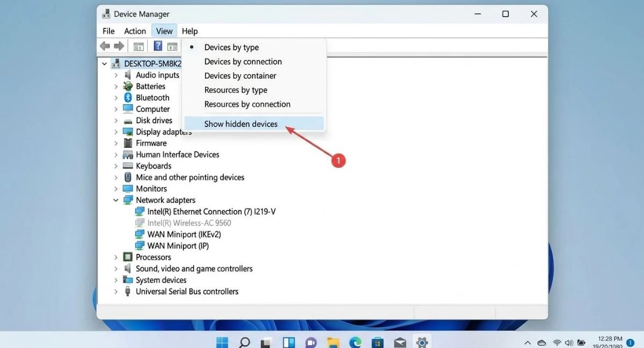This screenshot has height=348, width=644.
Task: Open the File menu
Action: (x=108, y=31)
